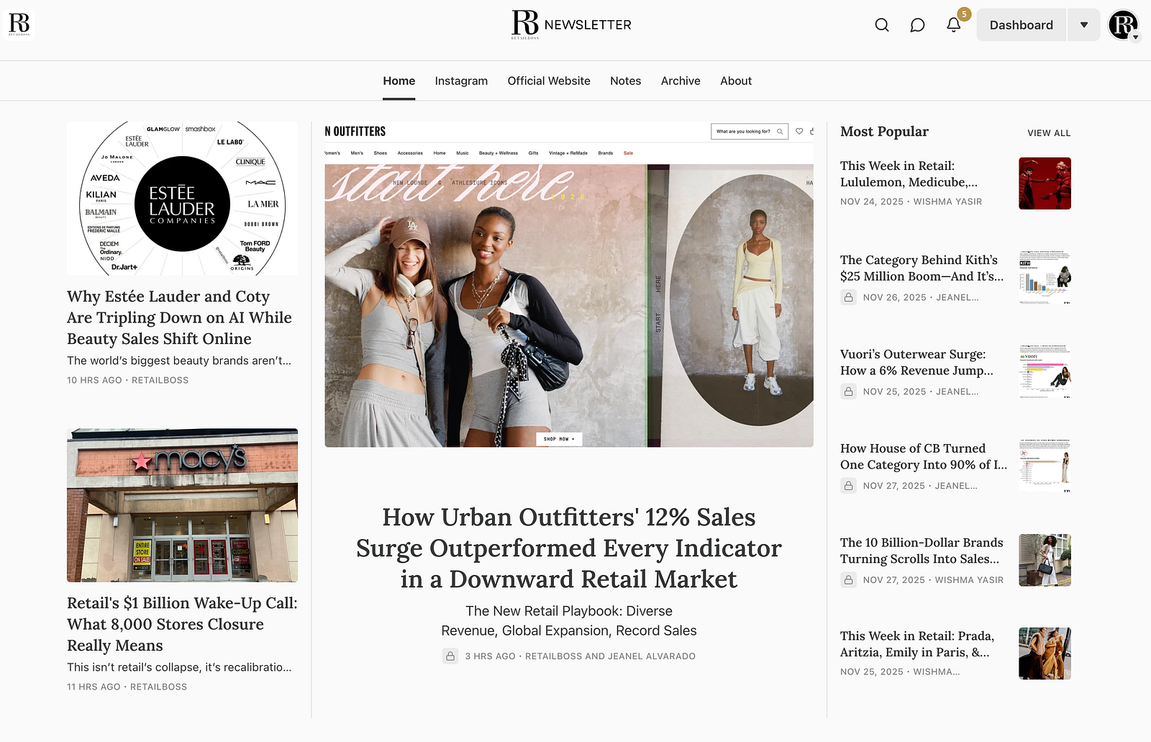Select the Home tab
The width and height of the screenshot is (1151, 742).
399,81
